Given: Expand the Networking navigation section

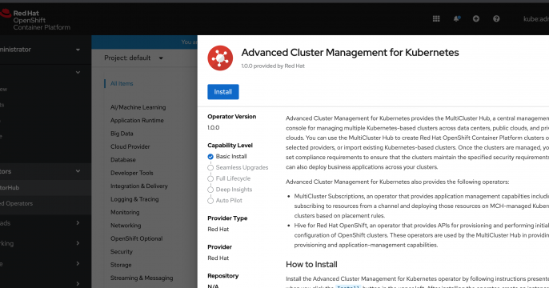Looking at the screenshot, I should [78, 243].
